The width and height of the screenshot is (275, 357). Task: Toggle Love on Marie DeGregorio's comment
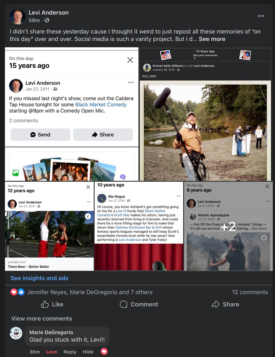click(x=51, y=352)
